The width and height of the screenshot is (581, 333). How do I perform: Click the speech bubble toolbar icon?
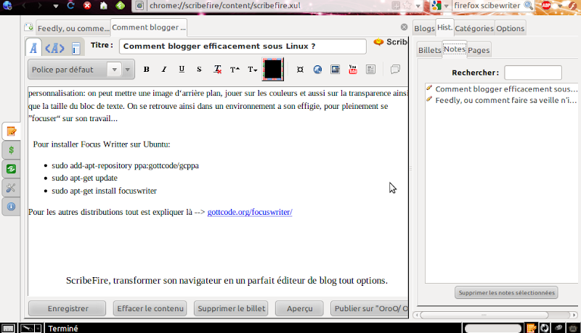tap(395, 69)
